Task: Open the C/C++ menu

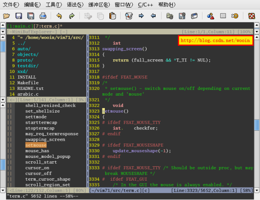Action: [x=144, y=5]
